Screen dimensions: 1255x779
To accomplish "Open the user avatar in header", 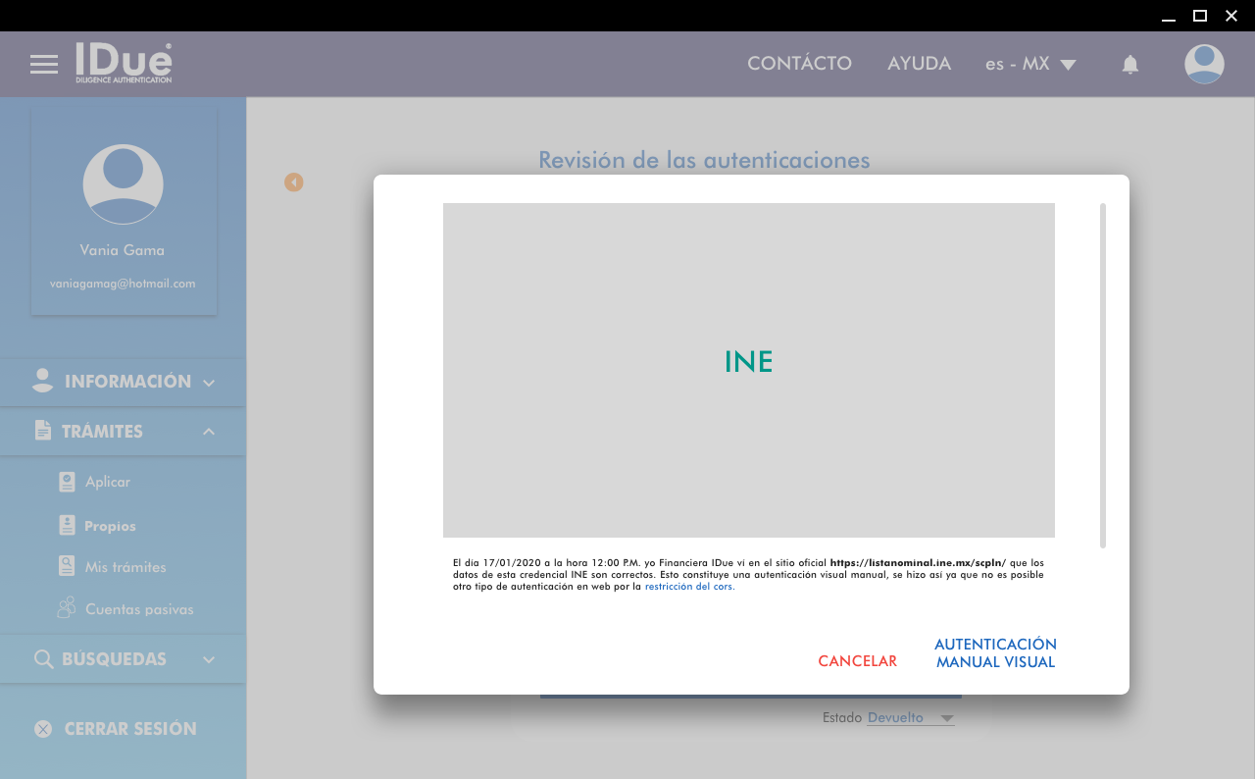I will point(1203,65).
